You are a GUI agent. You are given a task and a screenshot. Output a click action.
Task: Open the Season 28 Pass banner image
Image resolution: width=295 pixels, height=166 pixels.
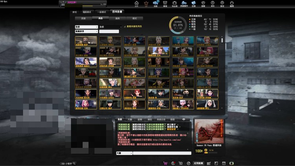[x=209, y=131]
